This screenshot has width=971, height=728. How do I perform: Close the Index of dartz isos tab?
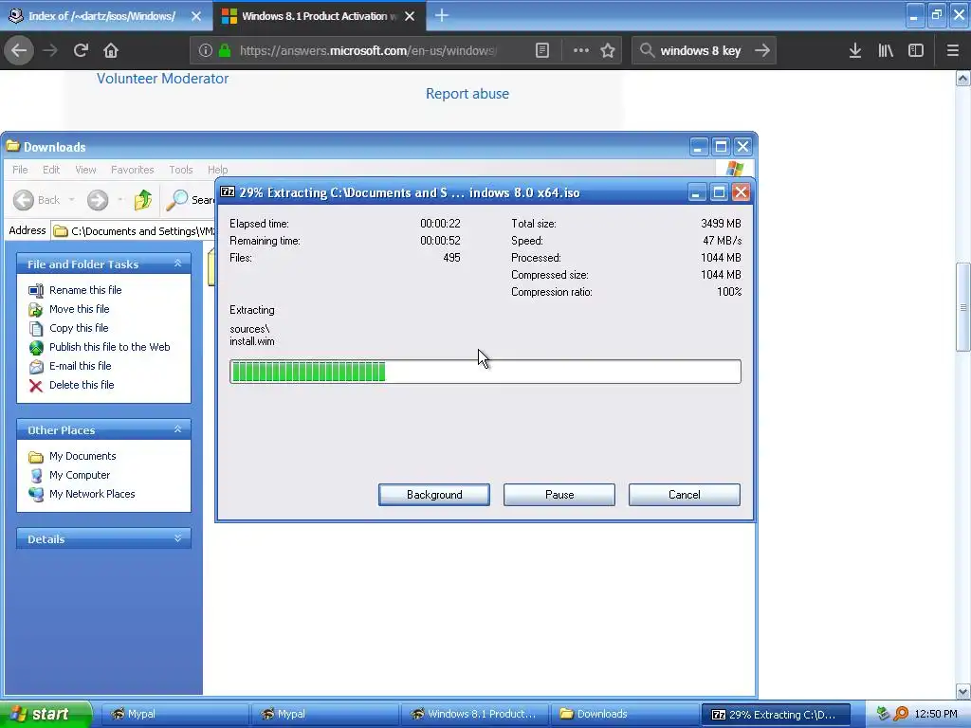(x=196, y=16)
